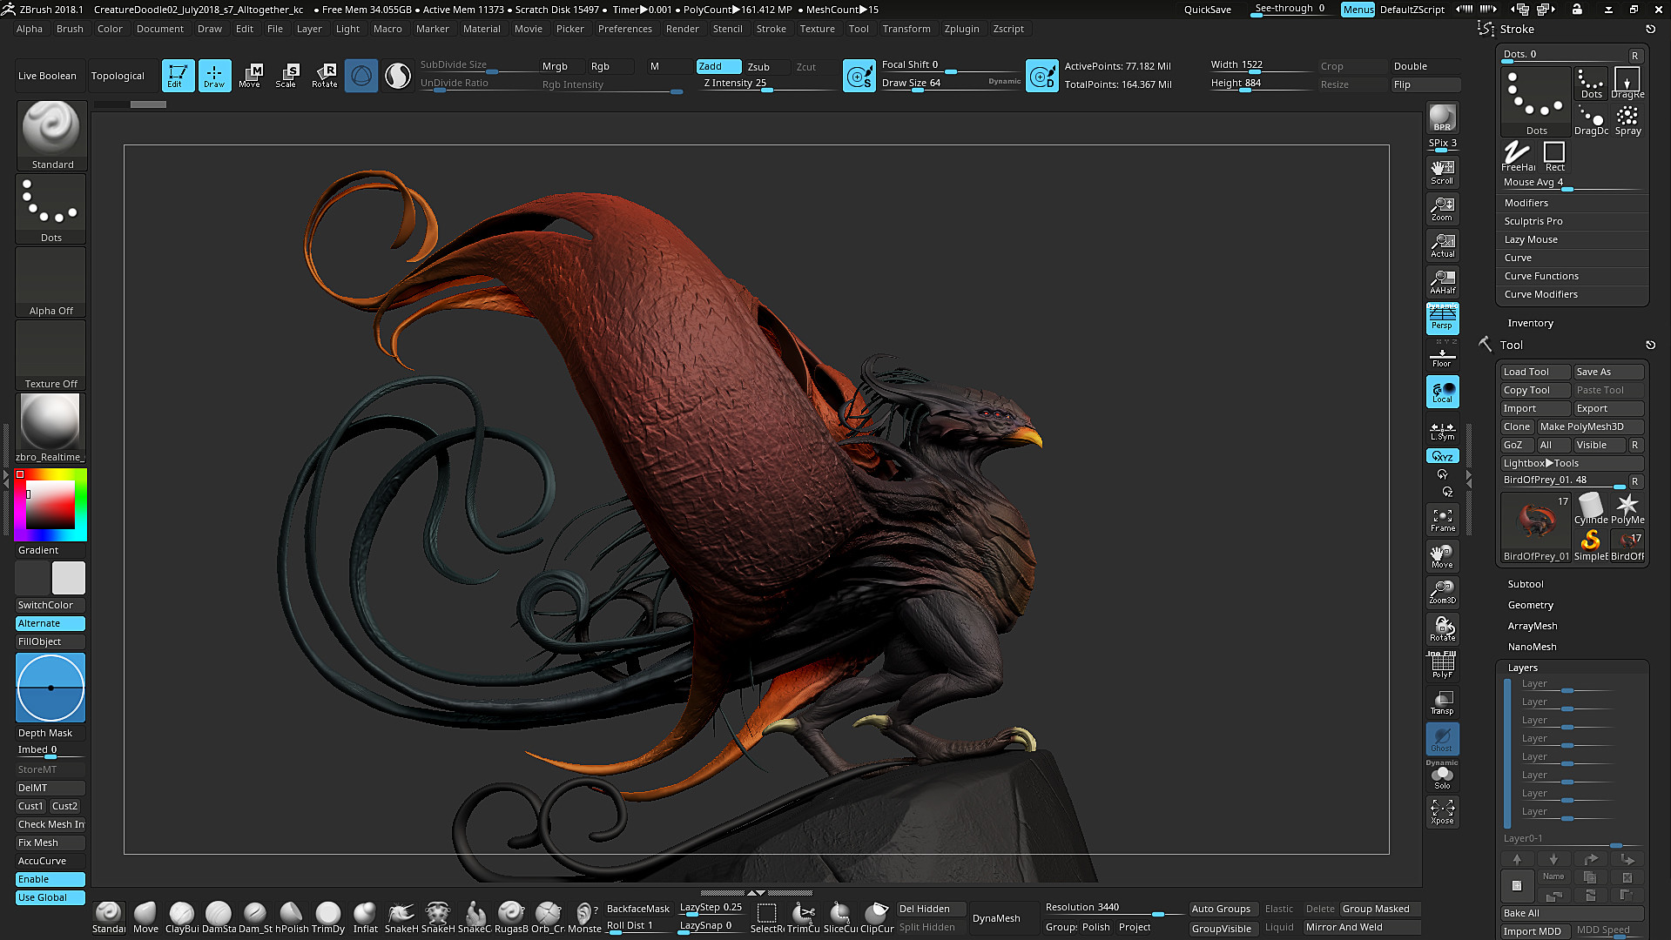Image resolution: width=1671 pixels, height=940 pixels.
Task: Click the Make PolyMesh3D button
Action: coord(1590,426)
